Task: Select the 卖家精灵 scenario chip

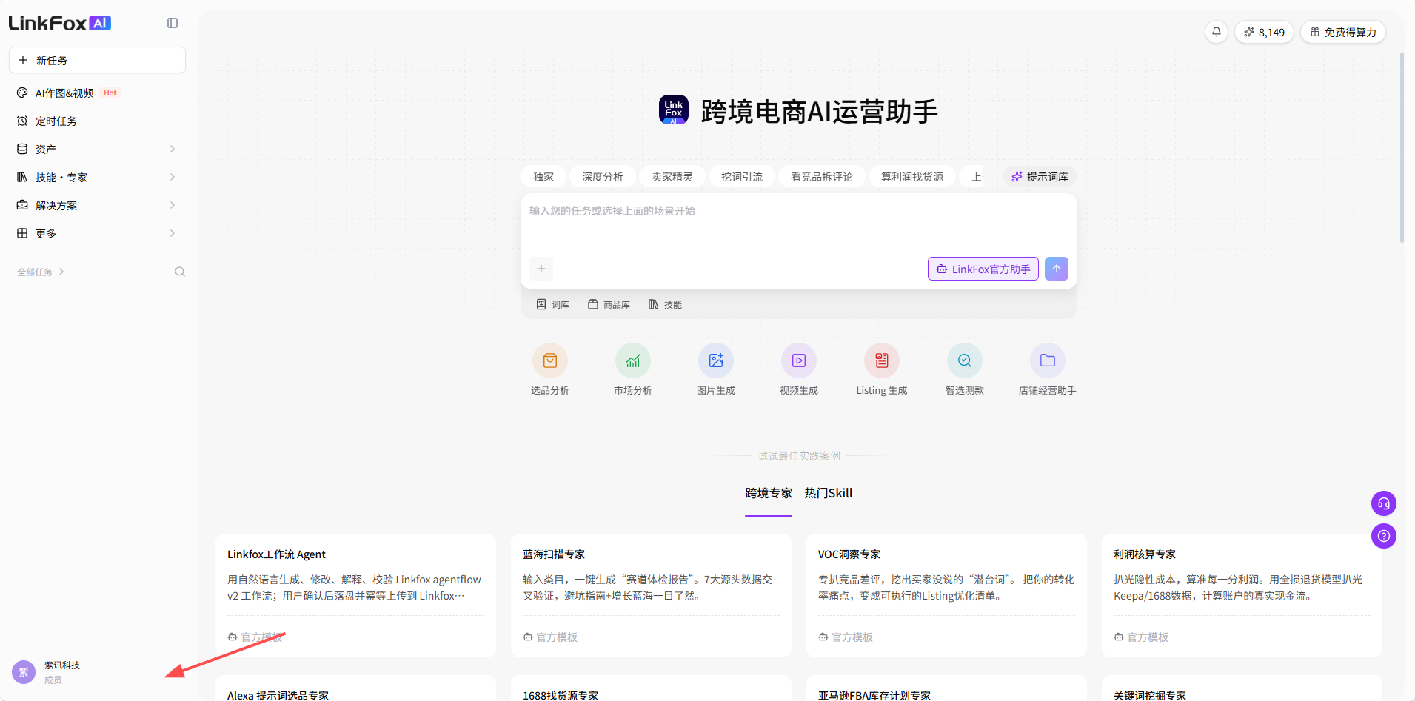Action: pos(672,177)
